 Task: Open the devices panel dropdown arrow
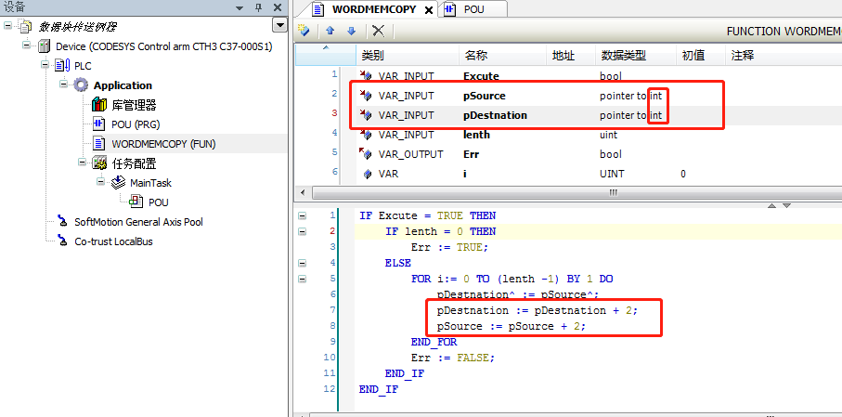click(240, 8)
